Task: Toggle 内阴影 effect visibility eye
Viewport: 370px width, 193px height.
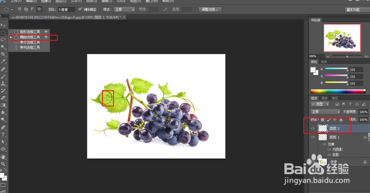Action: (x=329, y=149)
